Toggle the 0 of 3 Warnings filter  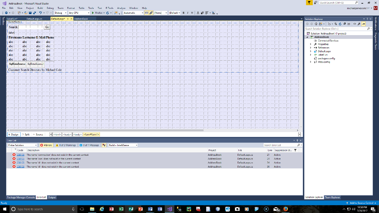coord(66,145)
